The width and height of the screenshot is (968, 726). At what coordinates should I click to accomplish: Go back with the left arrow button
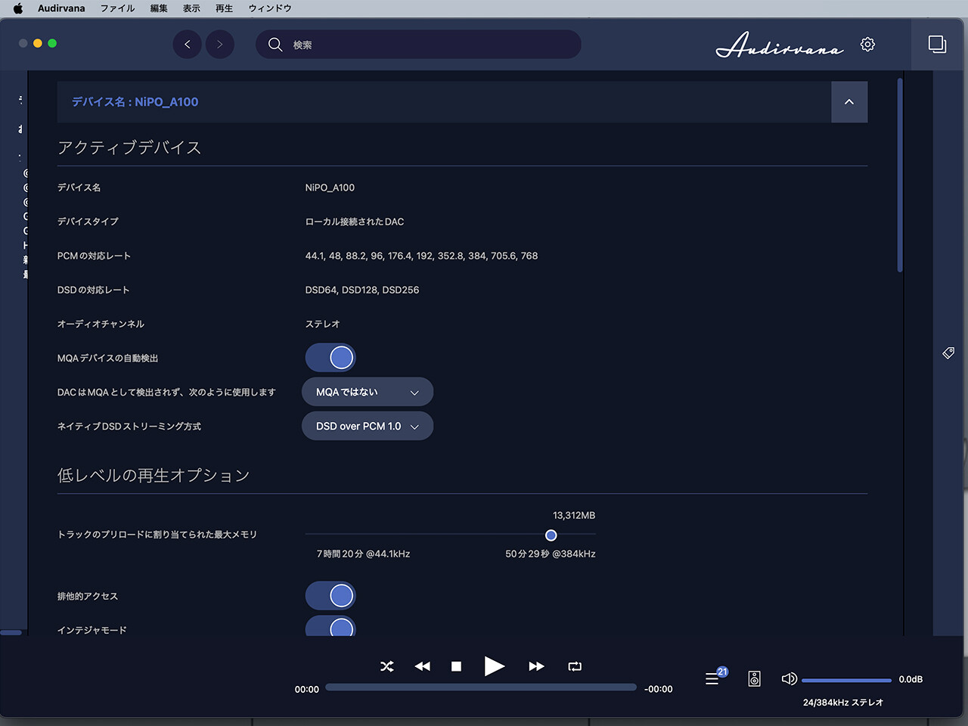click(188, 44)
